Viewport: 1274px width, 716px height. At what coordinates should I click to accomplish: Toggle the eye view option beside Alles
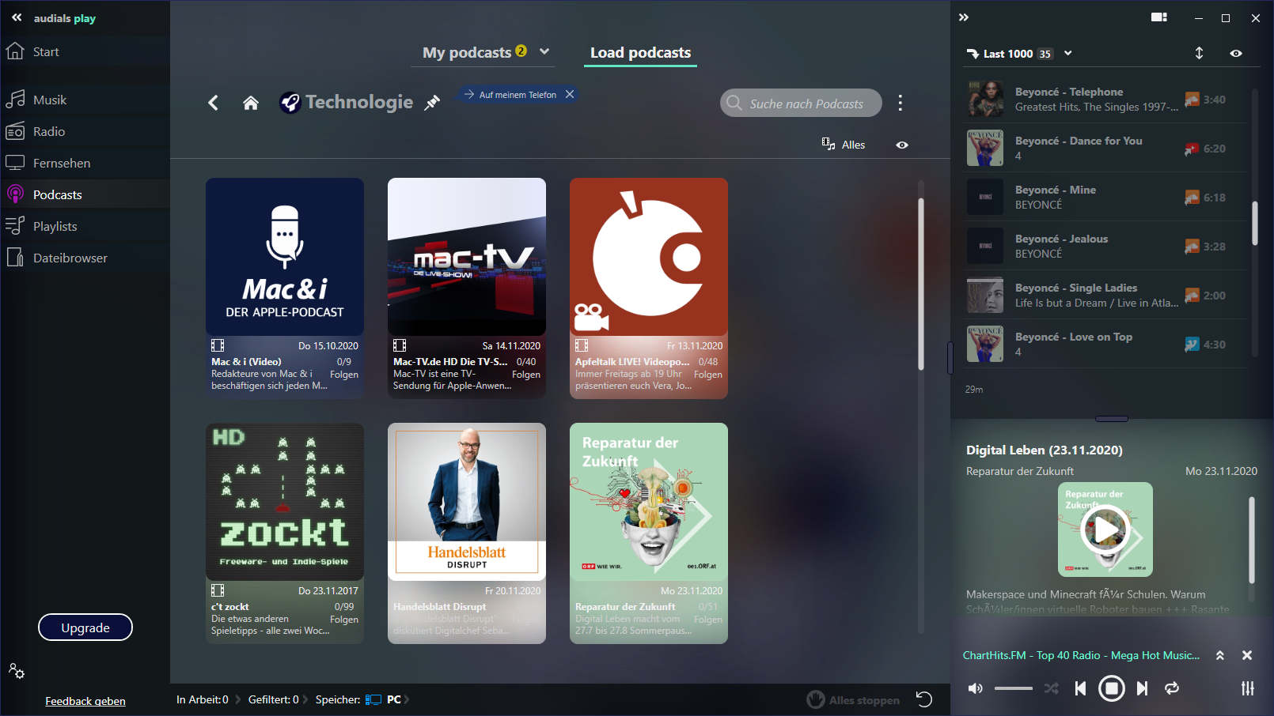[x=902, y=145]
